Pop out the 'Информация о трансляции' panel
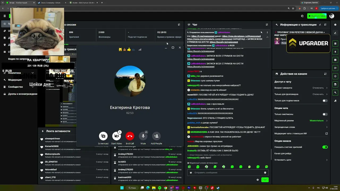Viewport: 340px width, 191px height. pos(325,25)
